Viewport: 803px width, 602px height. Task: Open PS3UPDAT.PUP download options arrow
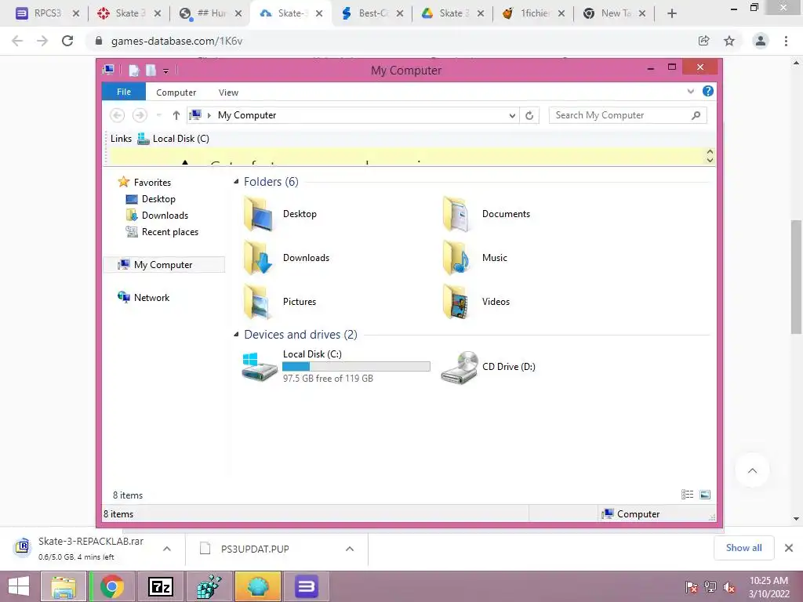click(x=350, y=549)
